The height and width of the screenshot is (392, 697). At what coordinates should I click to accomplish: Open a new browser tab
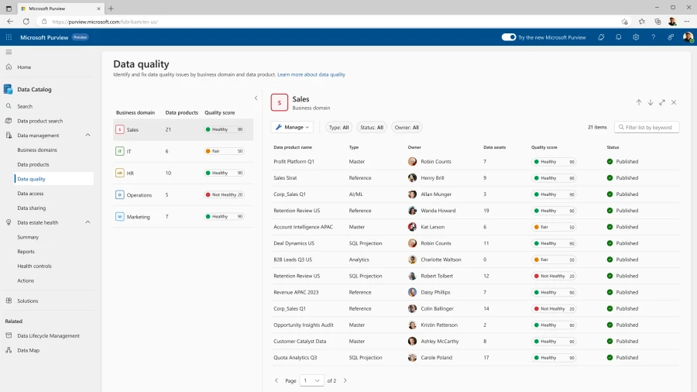(x=111, y=9)
